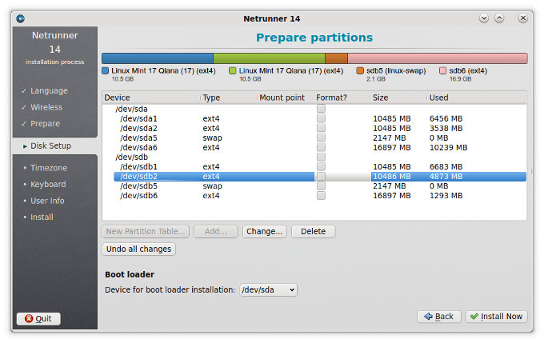This screenshot has height=343, width=544.
Task: Click the shade window arrow in title bar
Action: tap(483, 18)
